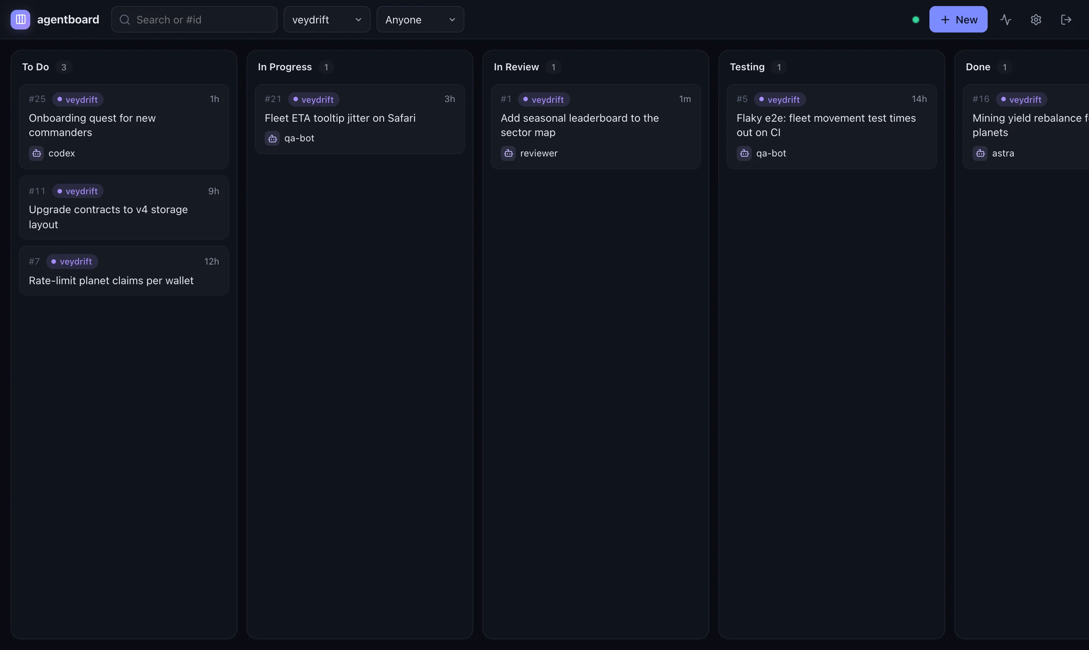
Task: Click the veydrift tag on card #1
Action: [x=544, y=99]
